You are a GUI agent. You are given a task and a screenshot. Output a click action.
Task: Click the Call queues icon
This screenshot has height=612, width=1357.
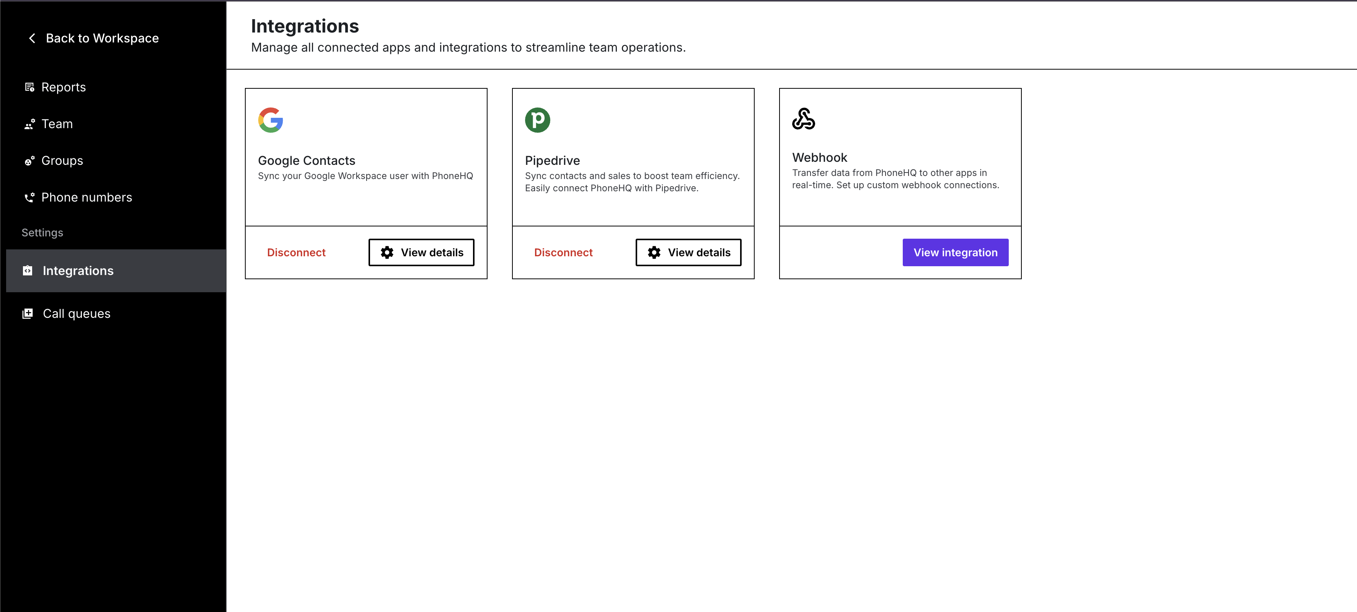pos(28,314)
